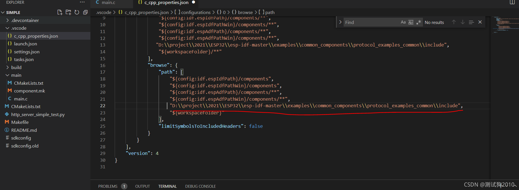The width and height of the screenshot is (519, 190).
Task: Click "version": 4 on line 29
Action: [142, 153]
